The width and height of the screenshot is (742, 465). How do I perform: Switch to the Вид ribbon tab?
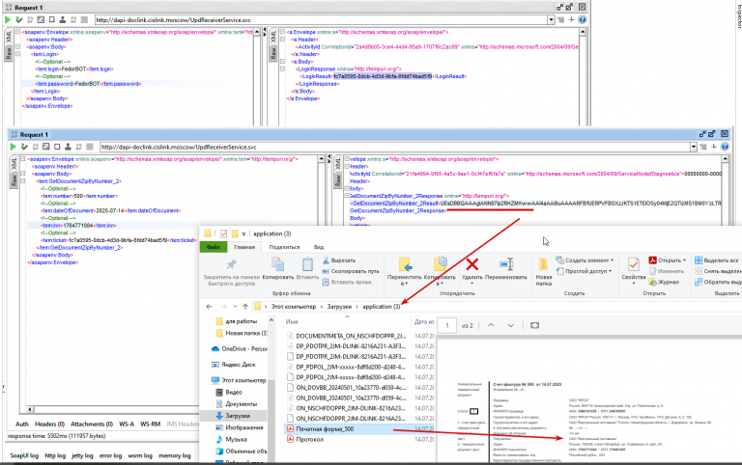[319, 247]
